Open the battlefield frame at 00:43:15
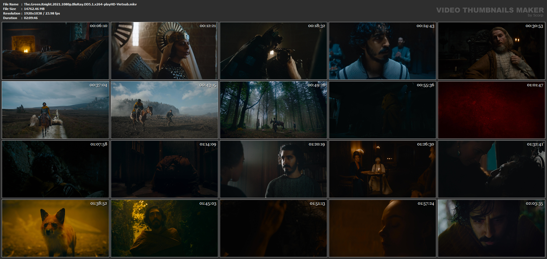This screenshot has width=547, height=259. pyautogui.click(x=165, y=110)
